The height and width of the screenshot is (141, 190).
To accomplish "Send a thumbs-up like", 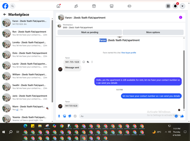I will tap(182, 116).
